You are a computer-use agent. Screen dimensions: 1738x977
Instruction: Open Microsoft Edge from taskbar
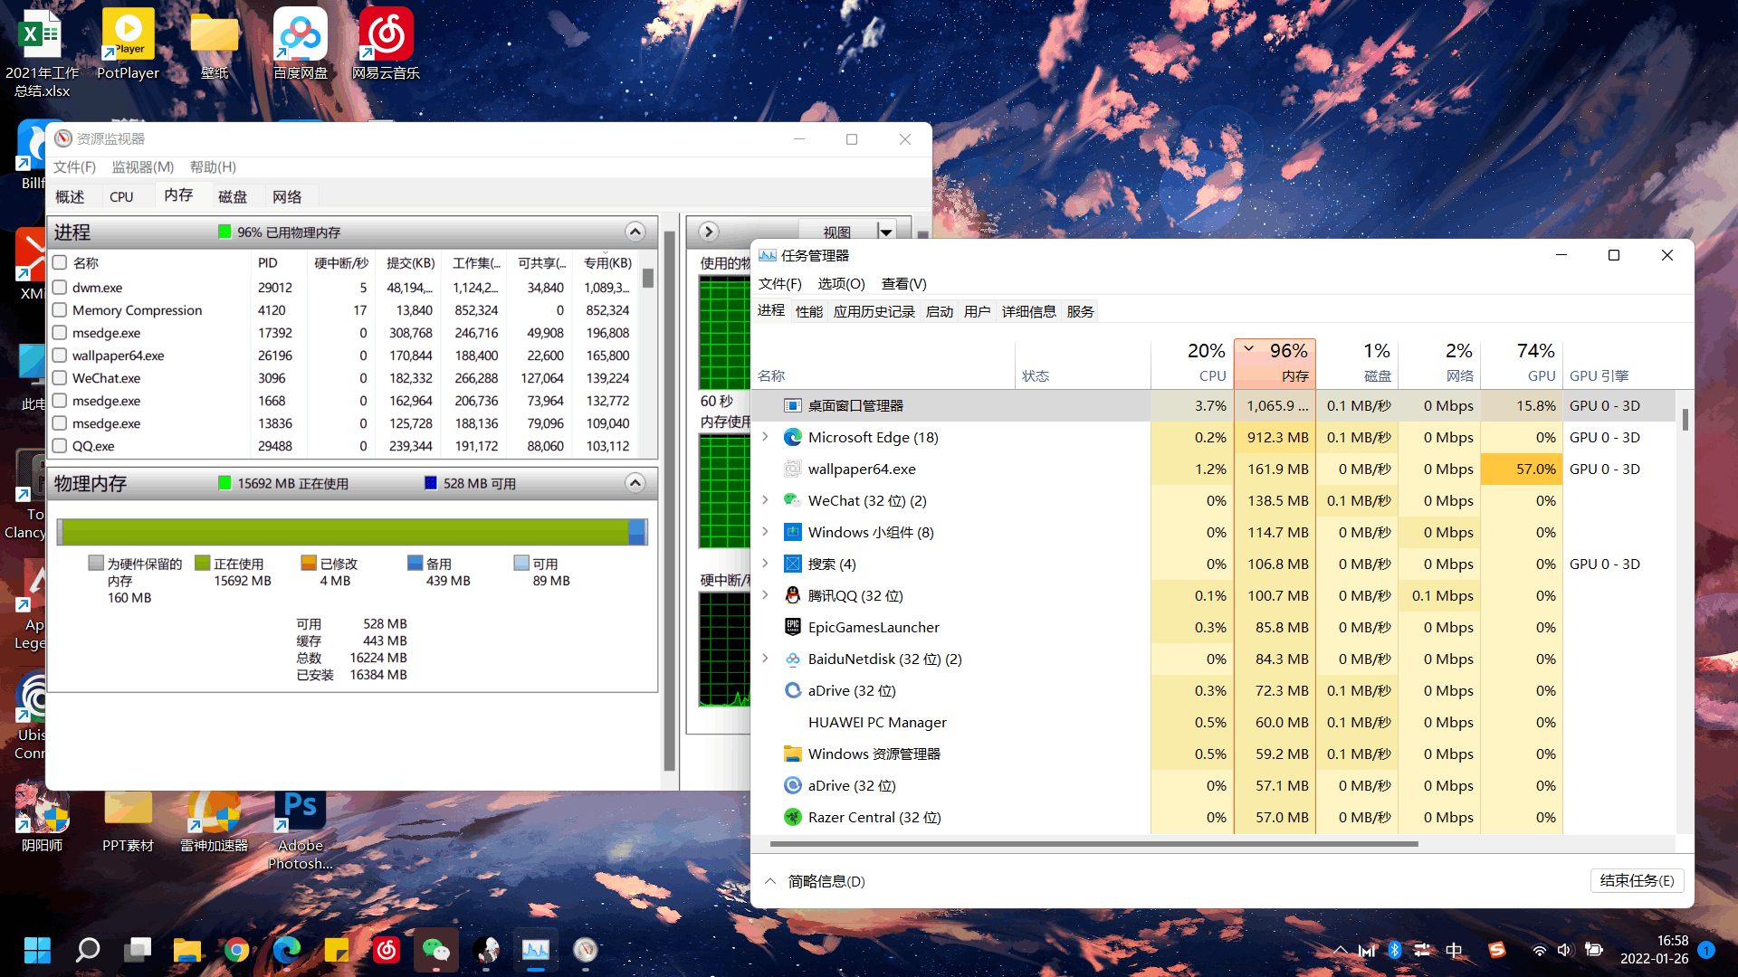(x=287, y=950)
